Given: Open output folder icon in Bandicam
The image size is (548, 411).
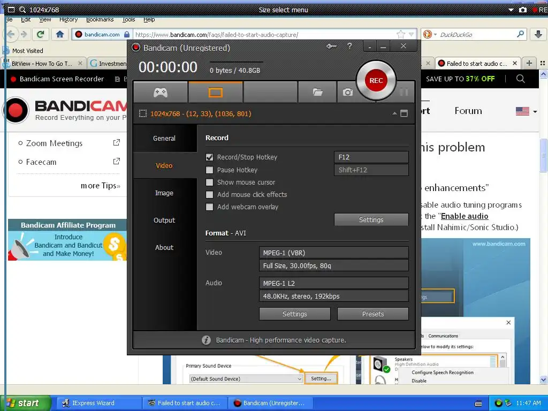Looking at the screenshot, I should pyautogui.click(x=317, y=92).
